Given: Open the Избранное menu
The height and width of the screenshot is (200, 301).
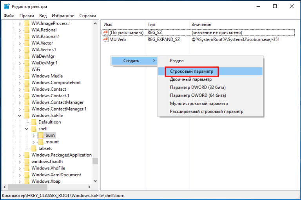Looking at the screenshot, I should click(62, 16).
